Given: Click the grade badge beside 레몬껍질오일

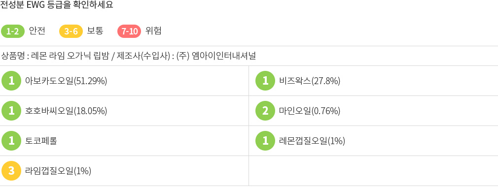Looking at the screenshot, I should point(265,141).
